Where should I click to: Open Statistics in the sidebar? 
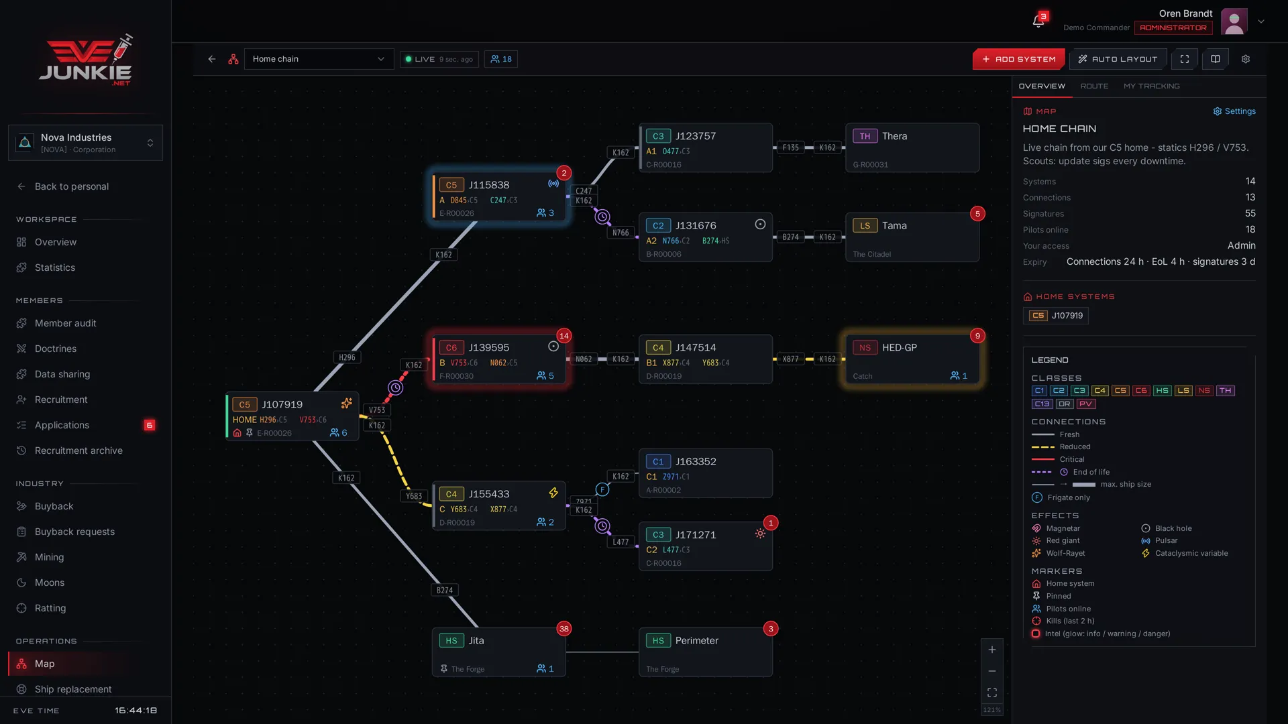click(85, 267)
